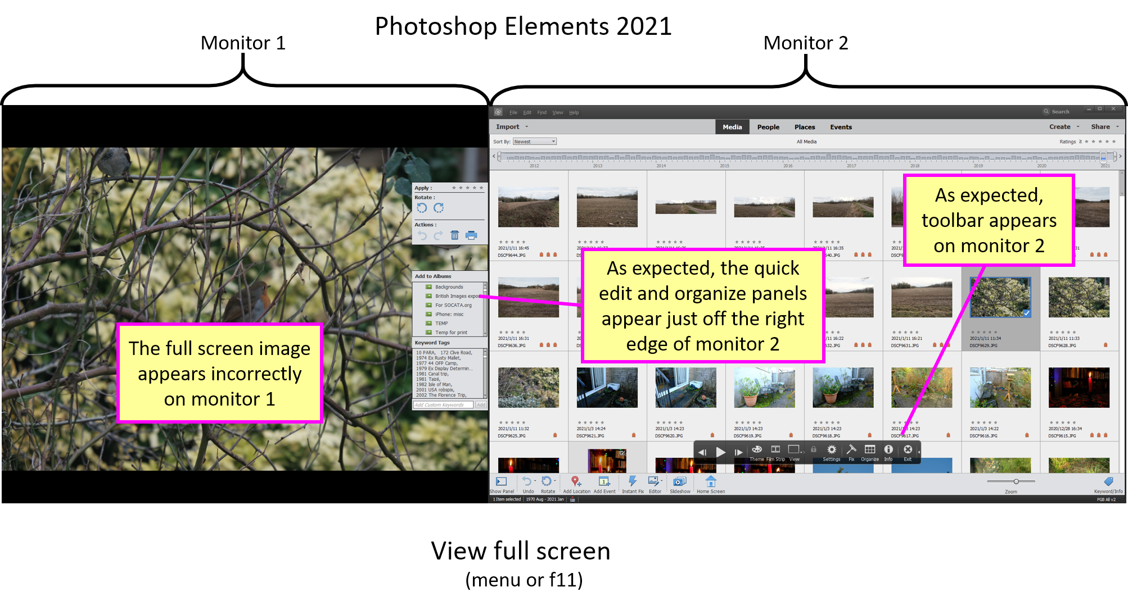Viewport: 1128px width, 605px height.
Task: Set first star in Apply rating row
Action: click(x=454, y=188)
